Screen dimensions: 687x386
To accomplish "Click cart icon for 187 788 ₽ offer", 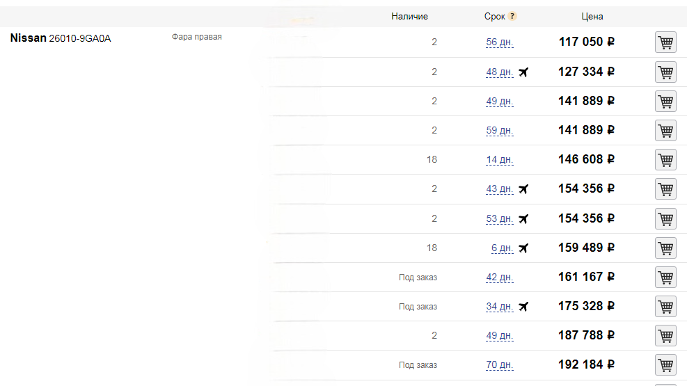I will (x=665, y=336).
